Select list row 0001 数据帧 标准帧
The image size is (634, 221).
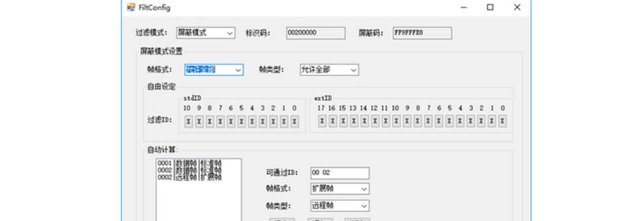(x=199, y=162)
